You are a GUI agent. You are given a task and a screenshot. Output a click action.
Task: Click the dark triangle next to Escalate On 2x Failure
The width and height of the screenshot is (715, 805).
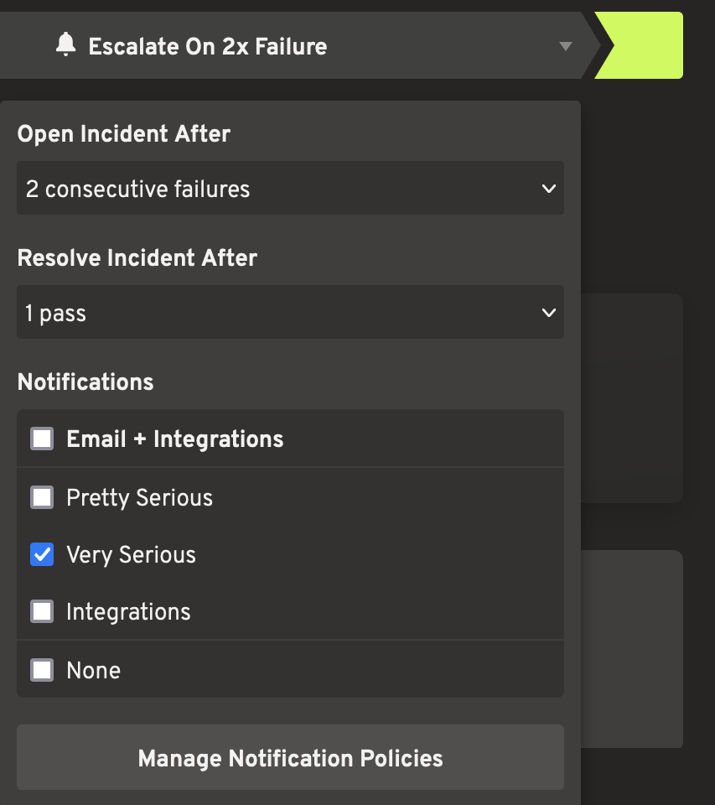click(566, 47)
